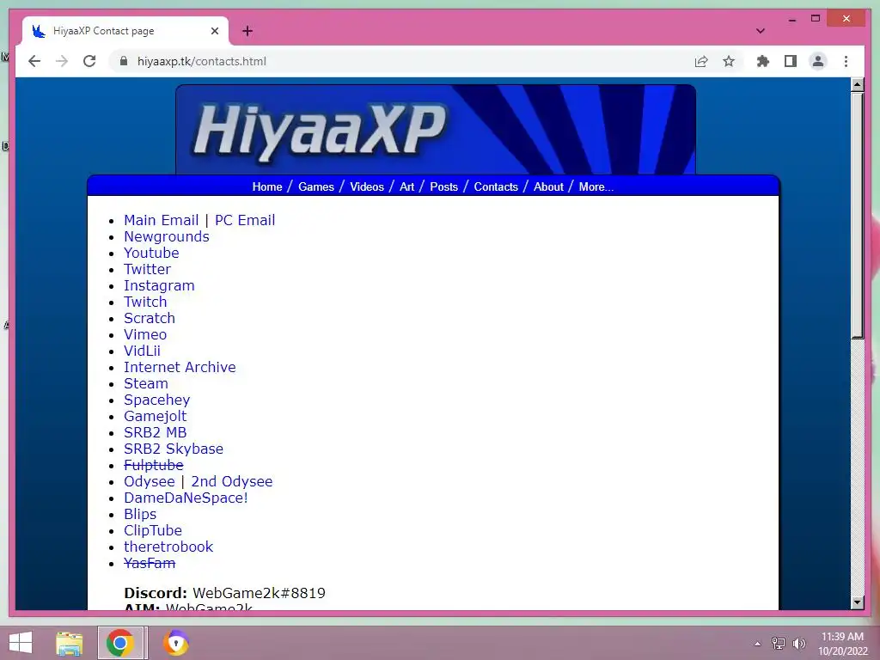This screenshot has height=660, width=880.
Task: Click the padlock site info icon
Action: pos(124,61)
